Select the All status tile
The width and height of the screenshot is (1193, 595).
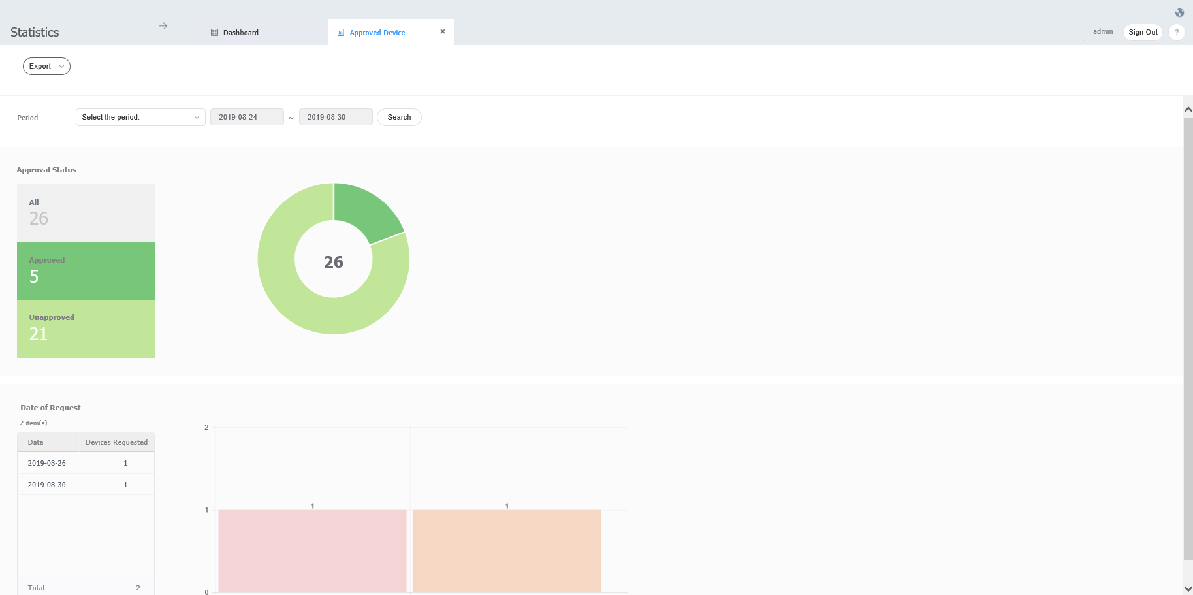pyautogui.click(x=86, y=213)
